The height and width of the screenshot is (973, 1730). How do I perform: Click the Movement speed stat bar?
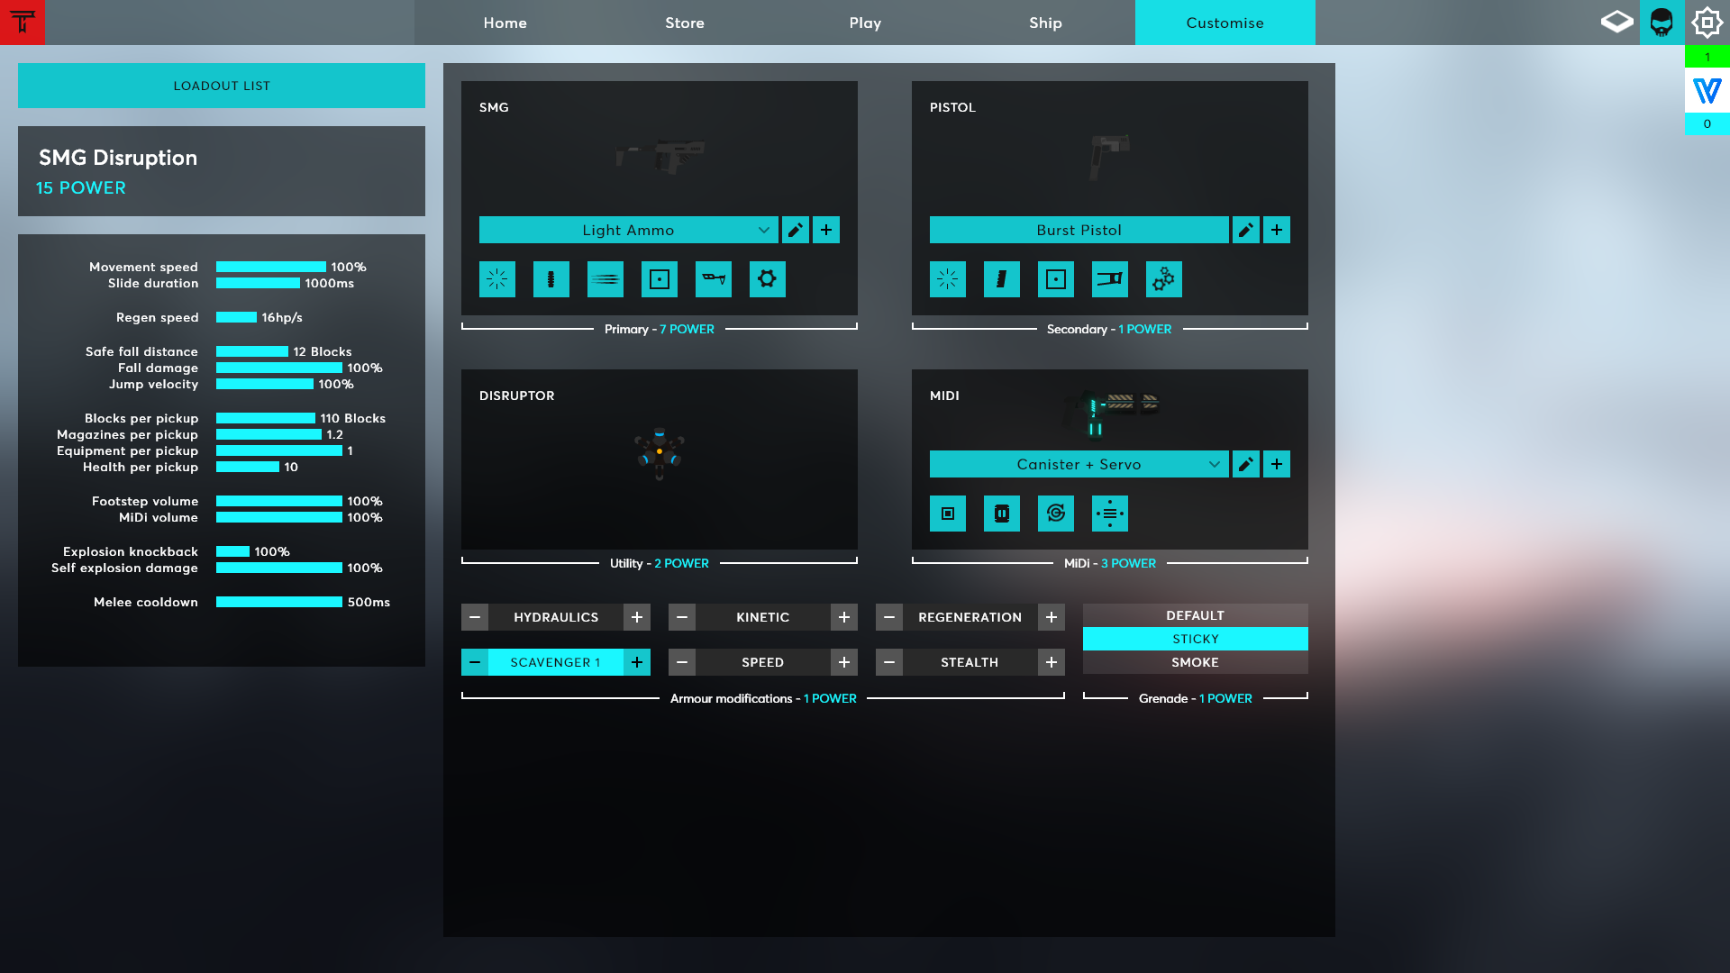271,267
